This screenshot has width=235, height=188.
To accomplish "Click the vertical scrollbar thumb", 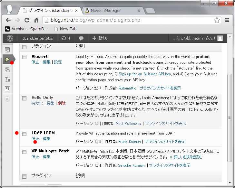I will click(230, 118).
